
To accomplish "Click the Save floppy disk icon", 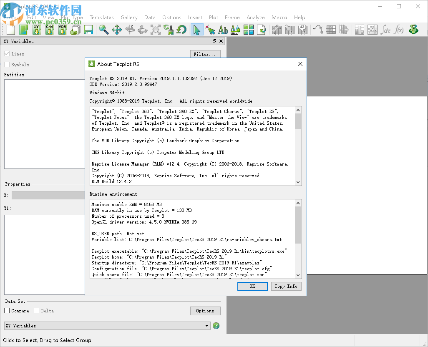I will (88, 30).
